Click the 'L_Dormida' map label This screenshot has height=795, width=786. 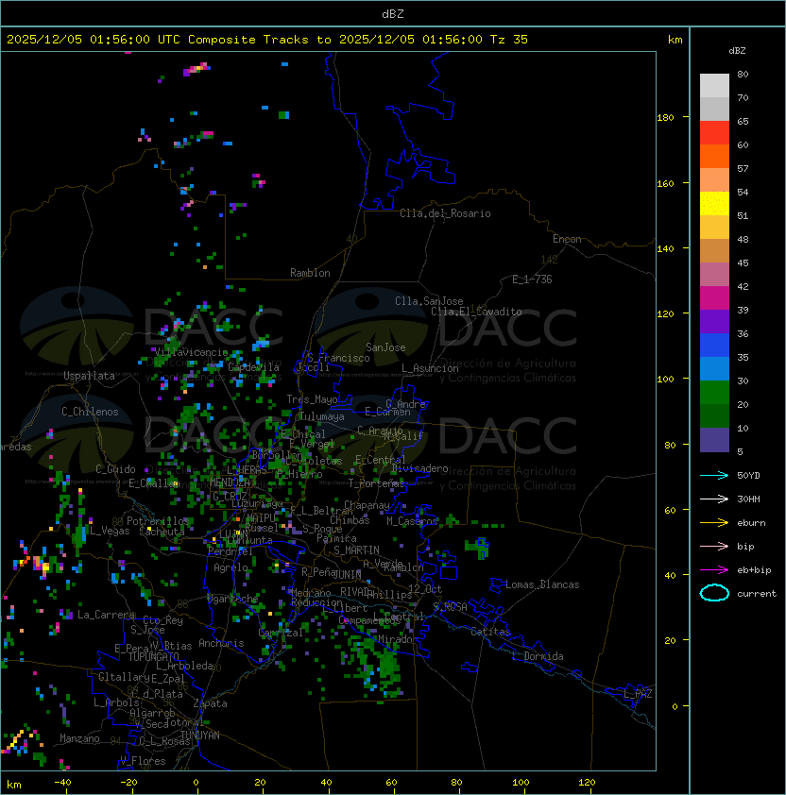pyautogui.click(x=538, y=656)
